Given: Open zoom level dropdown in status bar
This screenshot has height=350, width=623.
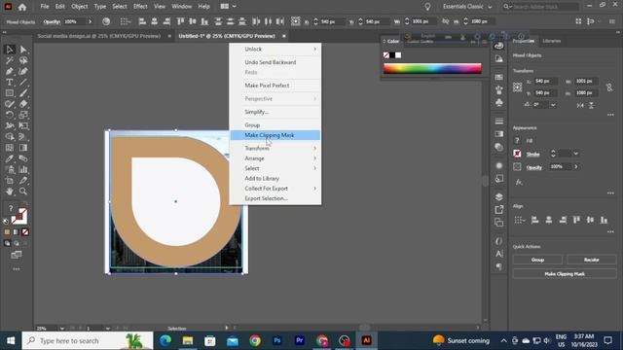Looking at the screenshot, I should point(62,329).
